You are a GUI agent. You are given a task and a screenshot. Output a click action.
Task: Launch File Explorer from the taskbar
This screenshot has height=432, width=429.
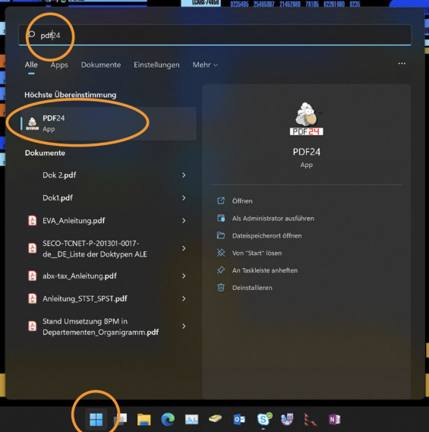(x=144, y=419)
